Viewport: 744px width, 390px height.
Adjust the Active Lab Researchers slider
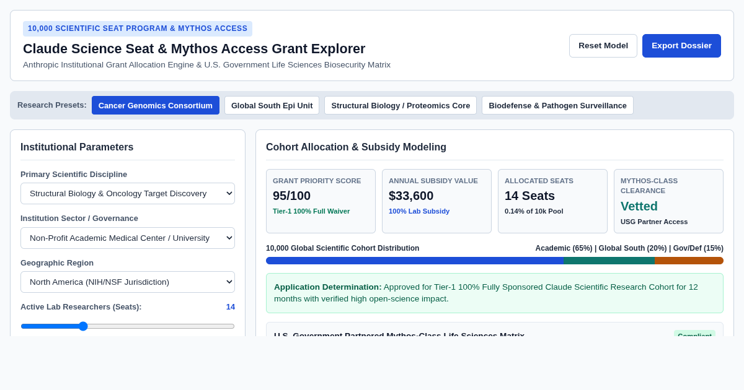tap(128, 326)
